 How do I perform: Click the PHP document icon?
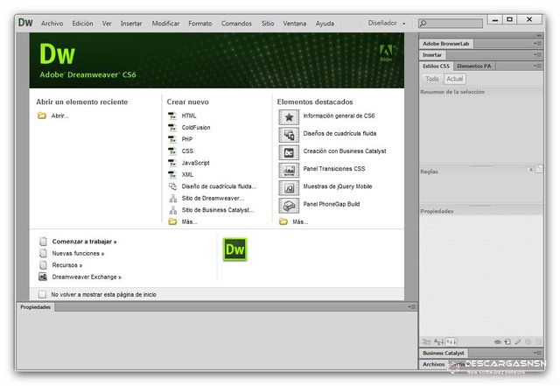[172, 139]
